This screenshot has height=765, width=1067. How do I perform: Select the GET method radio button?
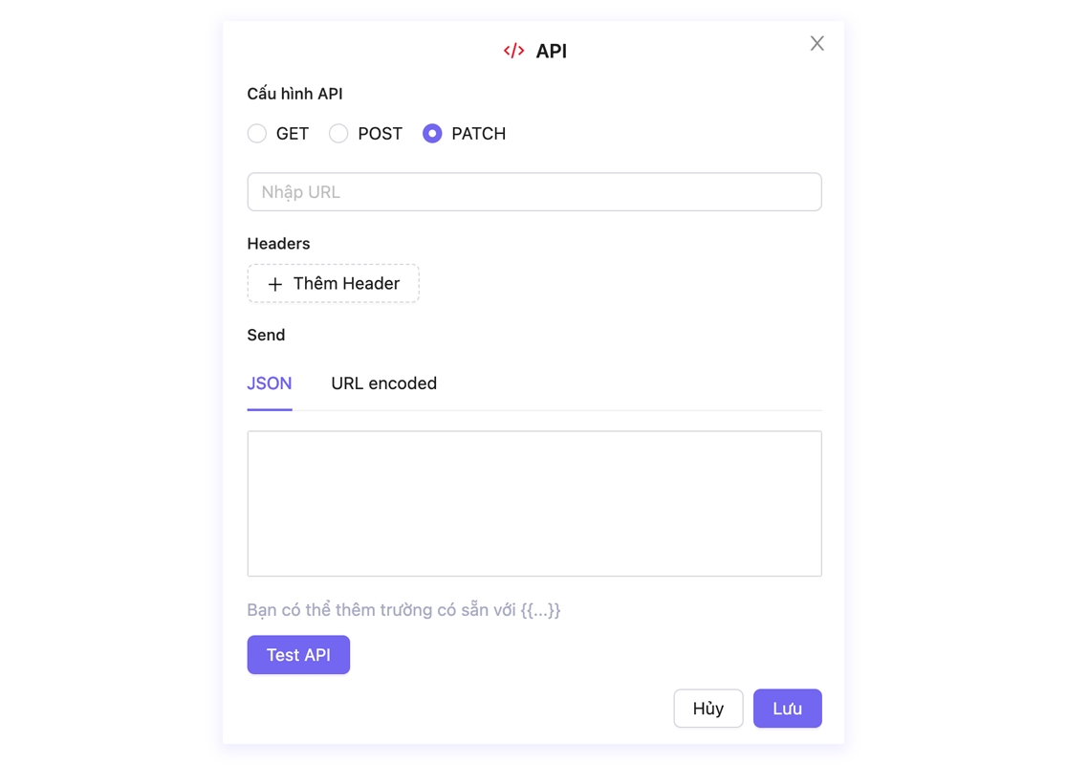coord(257,134)
